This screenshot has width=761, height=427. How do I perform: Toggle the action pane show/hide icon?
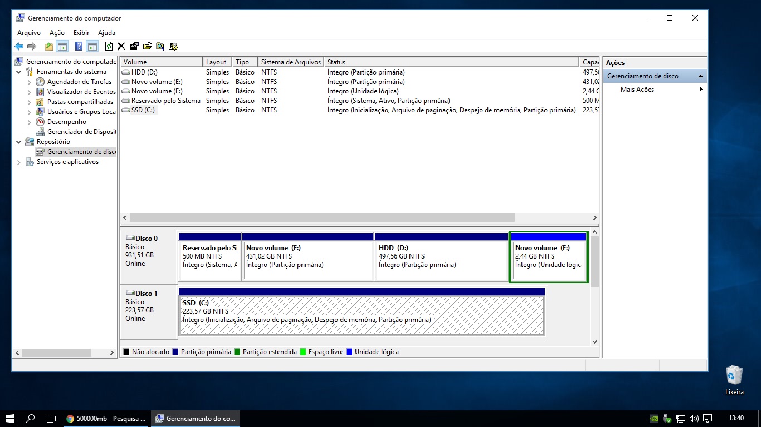92,46
